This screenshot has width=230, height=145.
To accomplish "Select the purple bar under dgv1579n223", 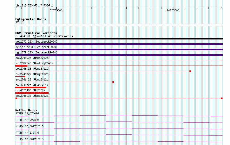I will pos(119,55).
